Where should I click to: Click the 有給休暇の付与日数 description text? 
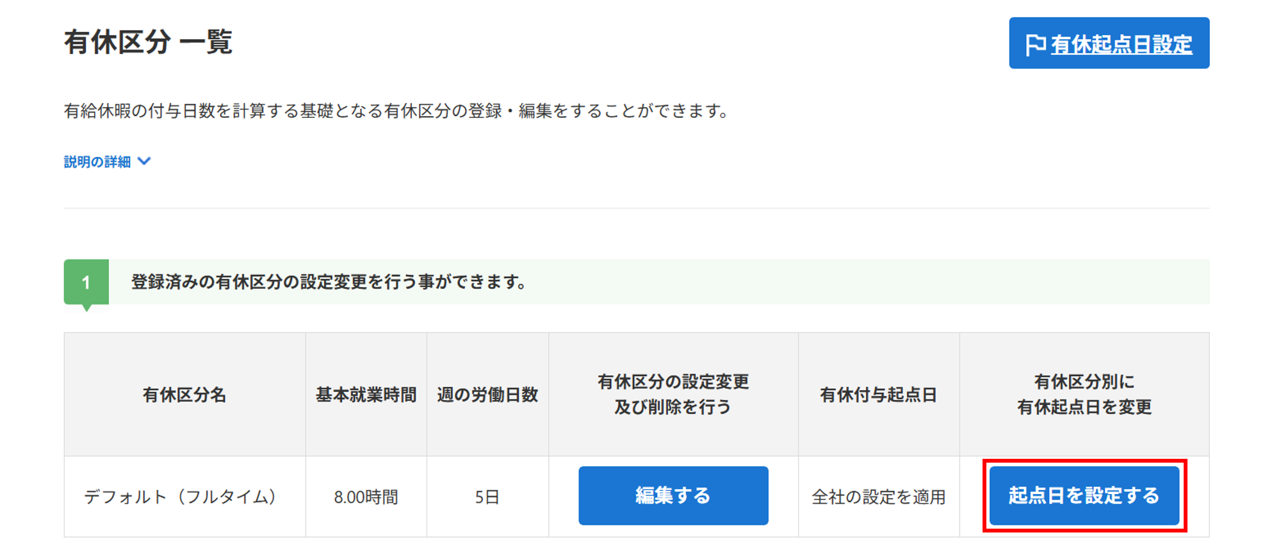[x=397, y=111]
